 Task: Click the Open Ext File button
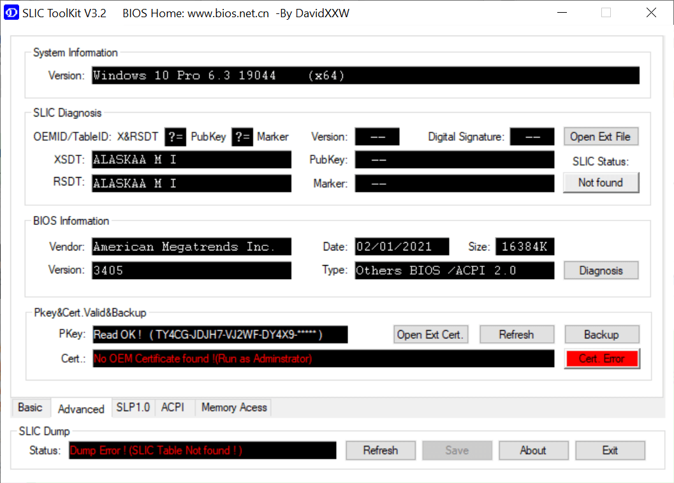click(601, 136)
